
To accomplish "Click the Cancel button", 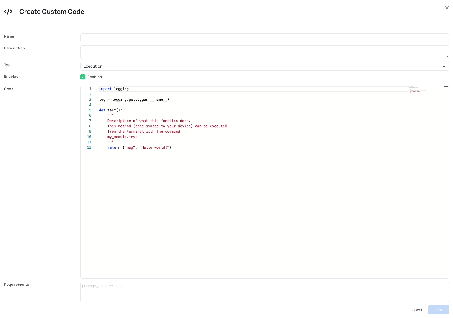I will click(415, 310).
